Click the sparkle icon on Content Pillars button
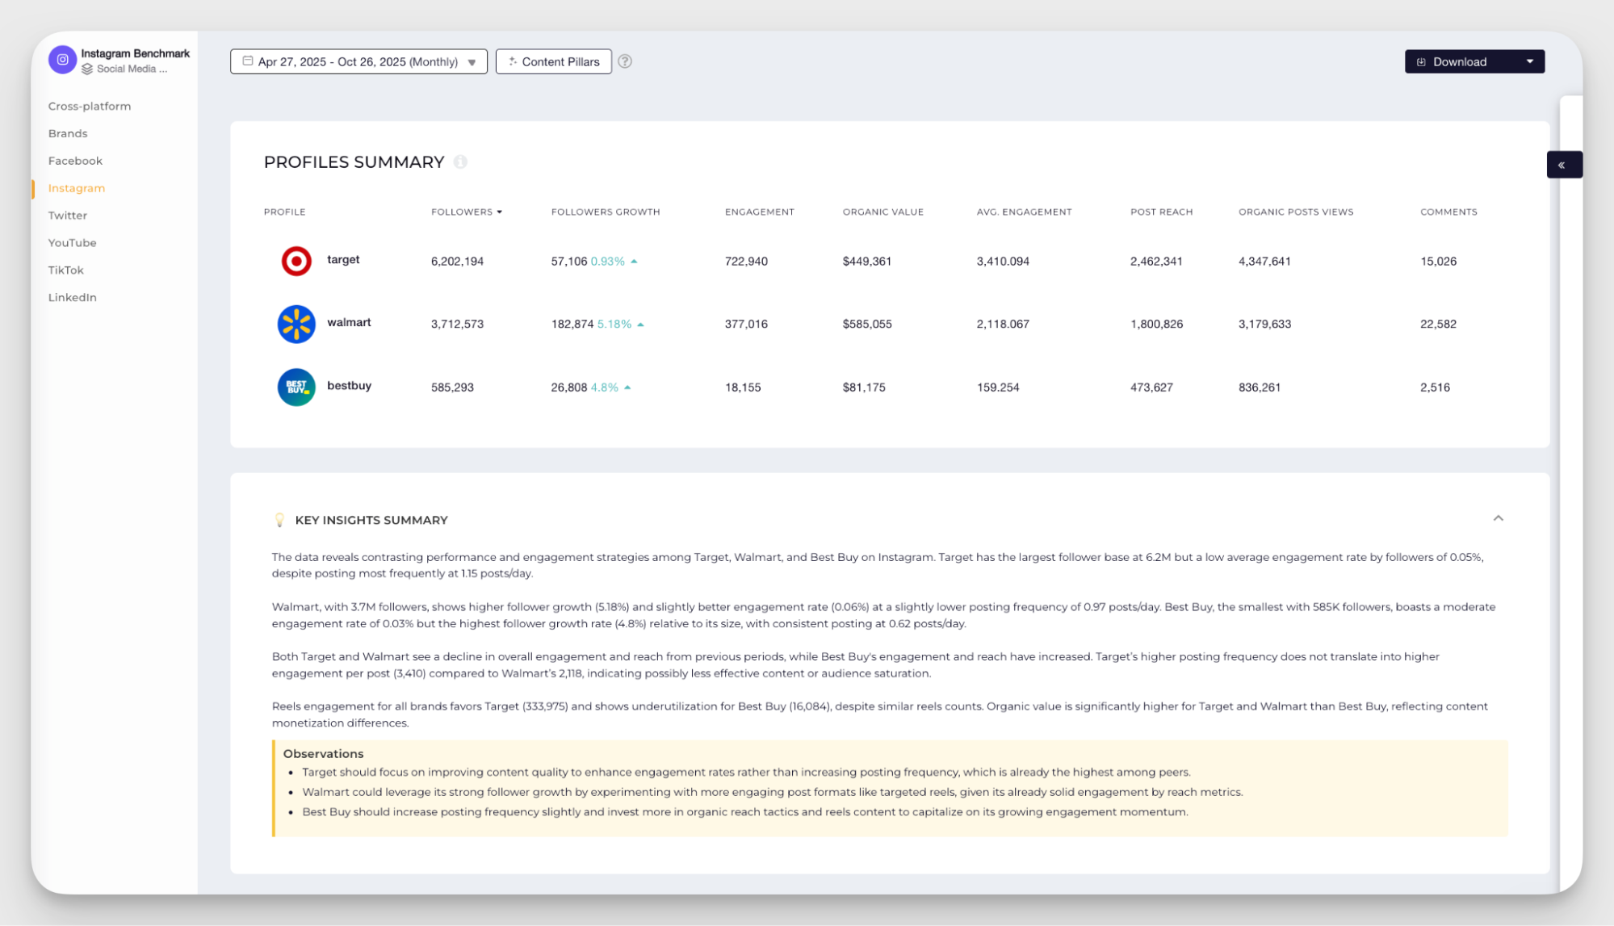 (513, 61)
